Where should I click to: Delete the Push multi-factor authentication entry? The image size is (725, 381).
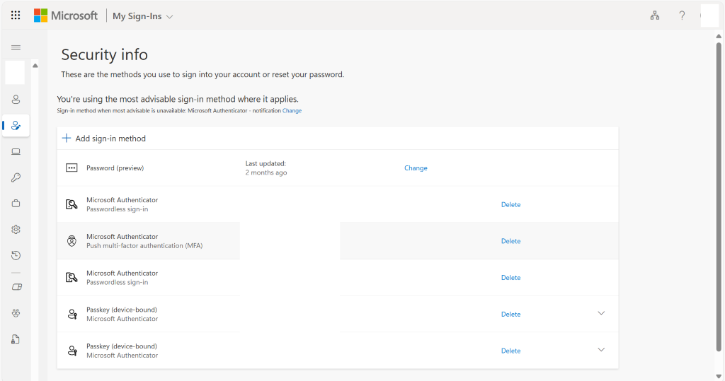[510, 241]
